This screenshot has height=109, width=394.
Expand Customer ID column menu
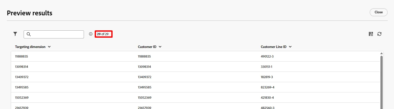coord(160,47)
